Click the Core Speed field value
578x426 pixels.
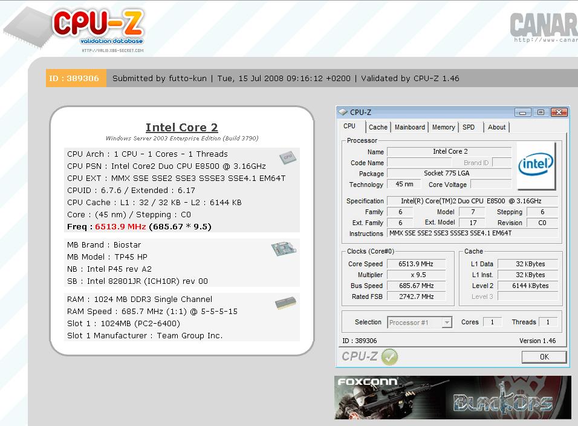coord(416,264)
